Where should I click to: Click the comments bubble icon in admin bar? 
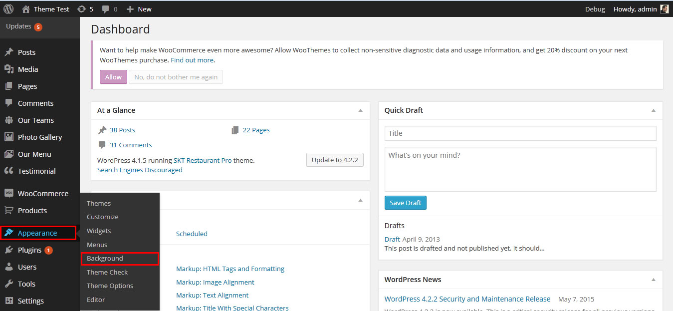pyautogui.click(x=106, y=9)
